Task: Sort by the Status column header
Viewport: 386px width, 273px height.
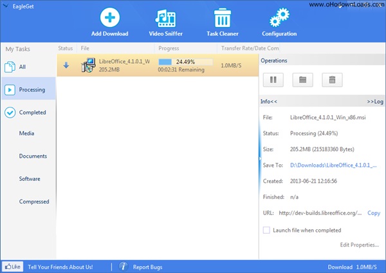Action: coord(66,48)
